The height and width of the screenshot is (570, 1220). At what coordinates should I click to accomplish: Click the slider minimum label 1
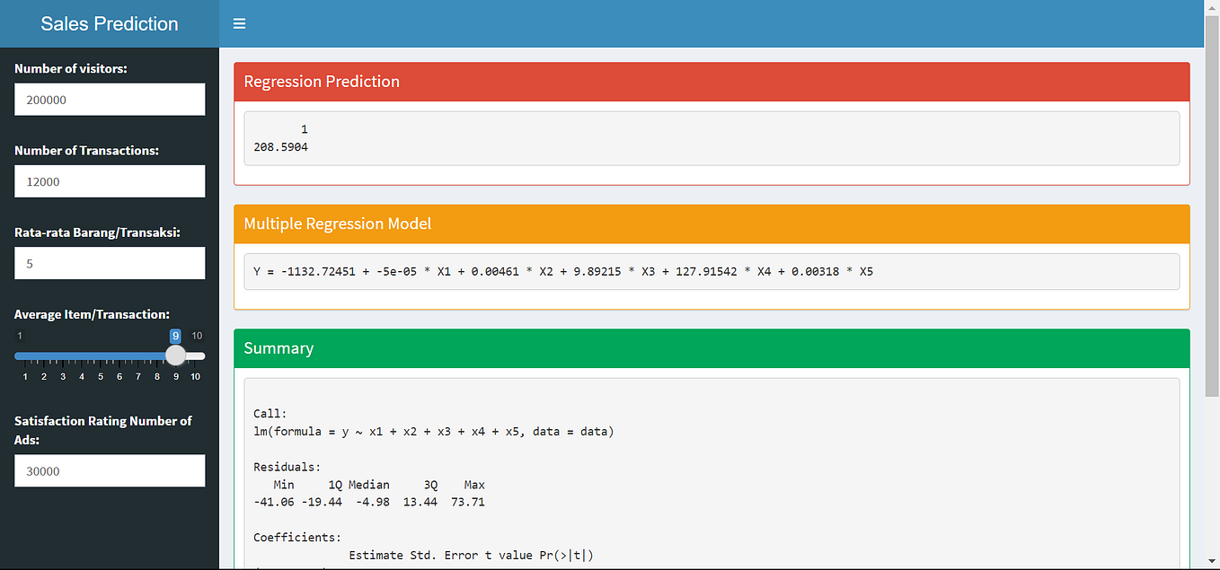[x=19, y=335]
